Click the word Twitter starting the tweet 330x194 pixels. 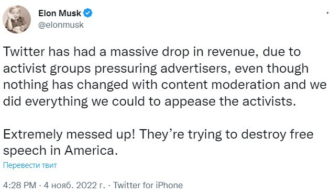(x=24, y=52)
